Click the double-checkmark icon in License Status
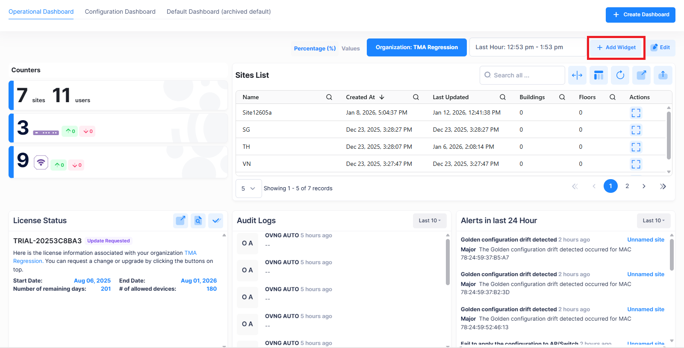Viewport: 684px width, 348px height. [216, 221]
